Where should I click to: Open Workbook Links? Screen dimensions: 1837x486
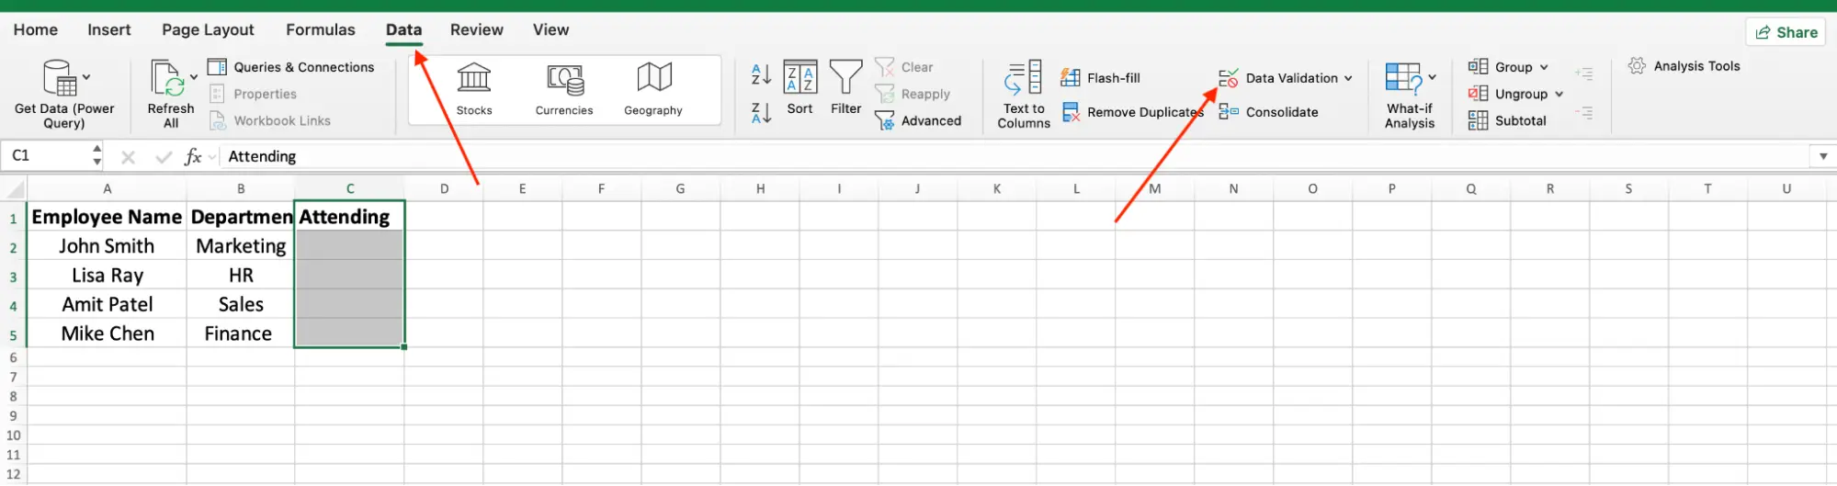pos(269,120)
